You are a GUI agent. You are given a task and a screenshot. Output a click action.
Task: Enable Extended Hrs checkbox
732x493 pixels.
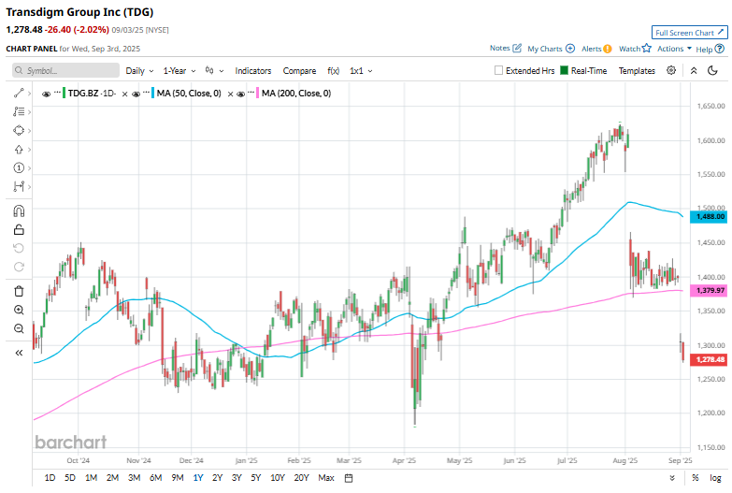[498, 70]
